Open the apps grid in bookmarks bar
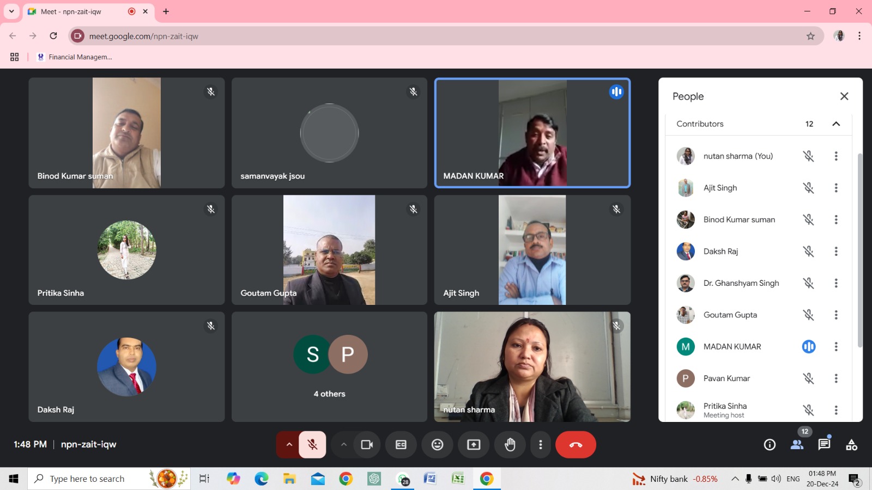This screenshot has width=872, height=490. coord(15,57)
